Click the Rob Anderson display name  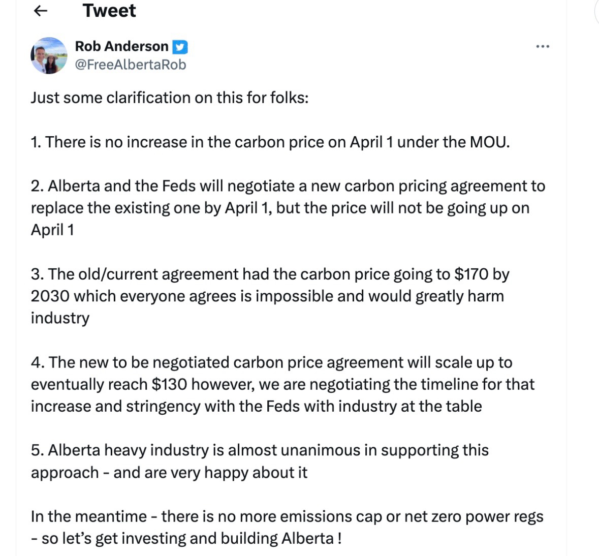coord(121,46)
